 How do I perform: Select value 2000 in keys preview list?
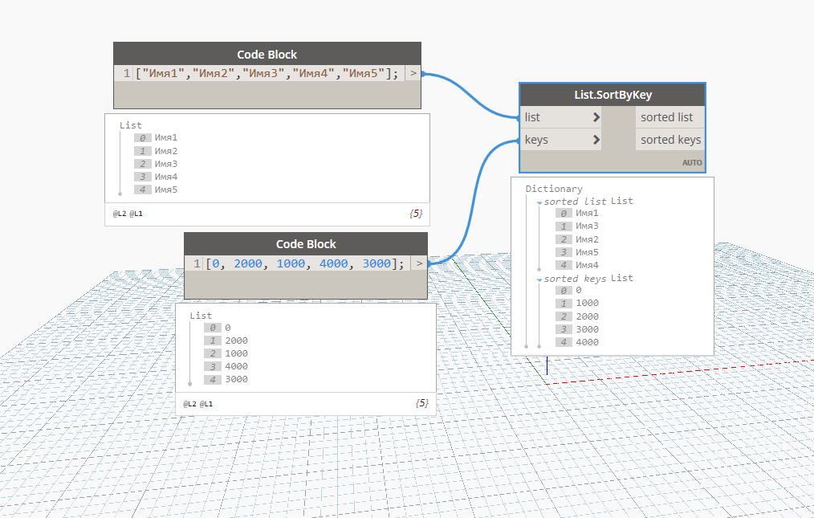coord(236,341)
